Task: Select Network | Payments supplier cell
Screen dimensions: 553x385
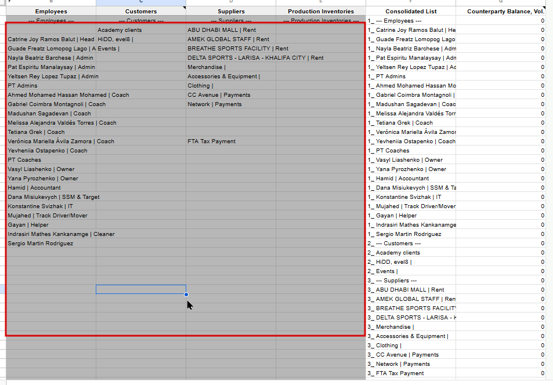Action: [x=231, y=104]
